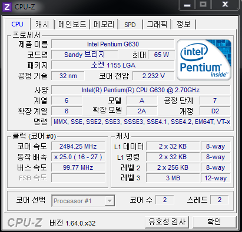Image resolution: width=242 pixels, height=232 pixels.
Task: Click the core speed value 2494.25 MHz
Action: click(x=78, y=146)
